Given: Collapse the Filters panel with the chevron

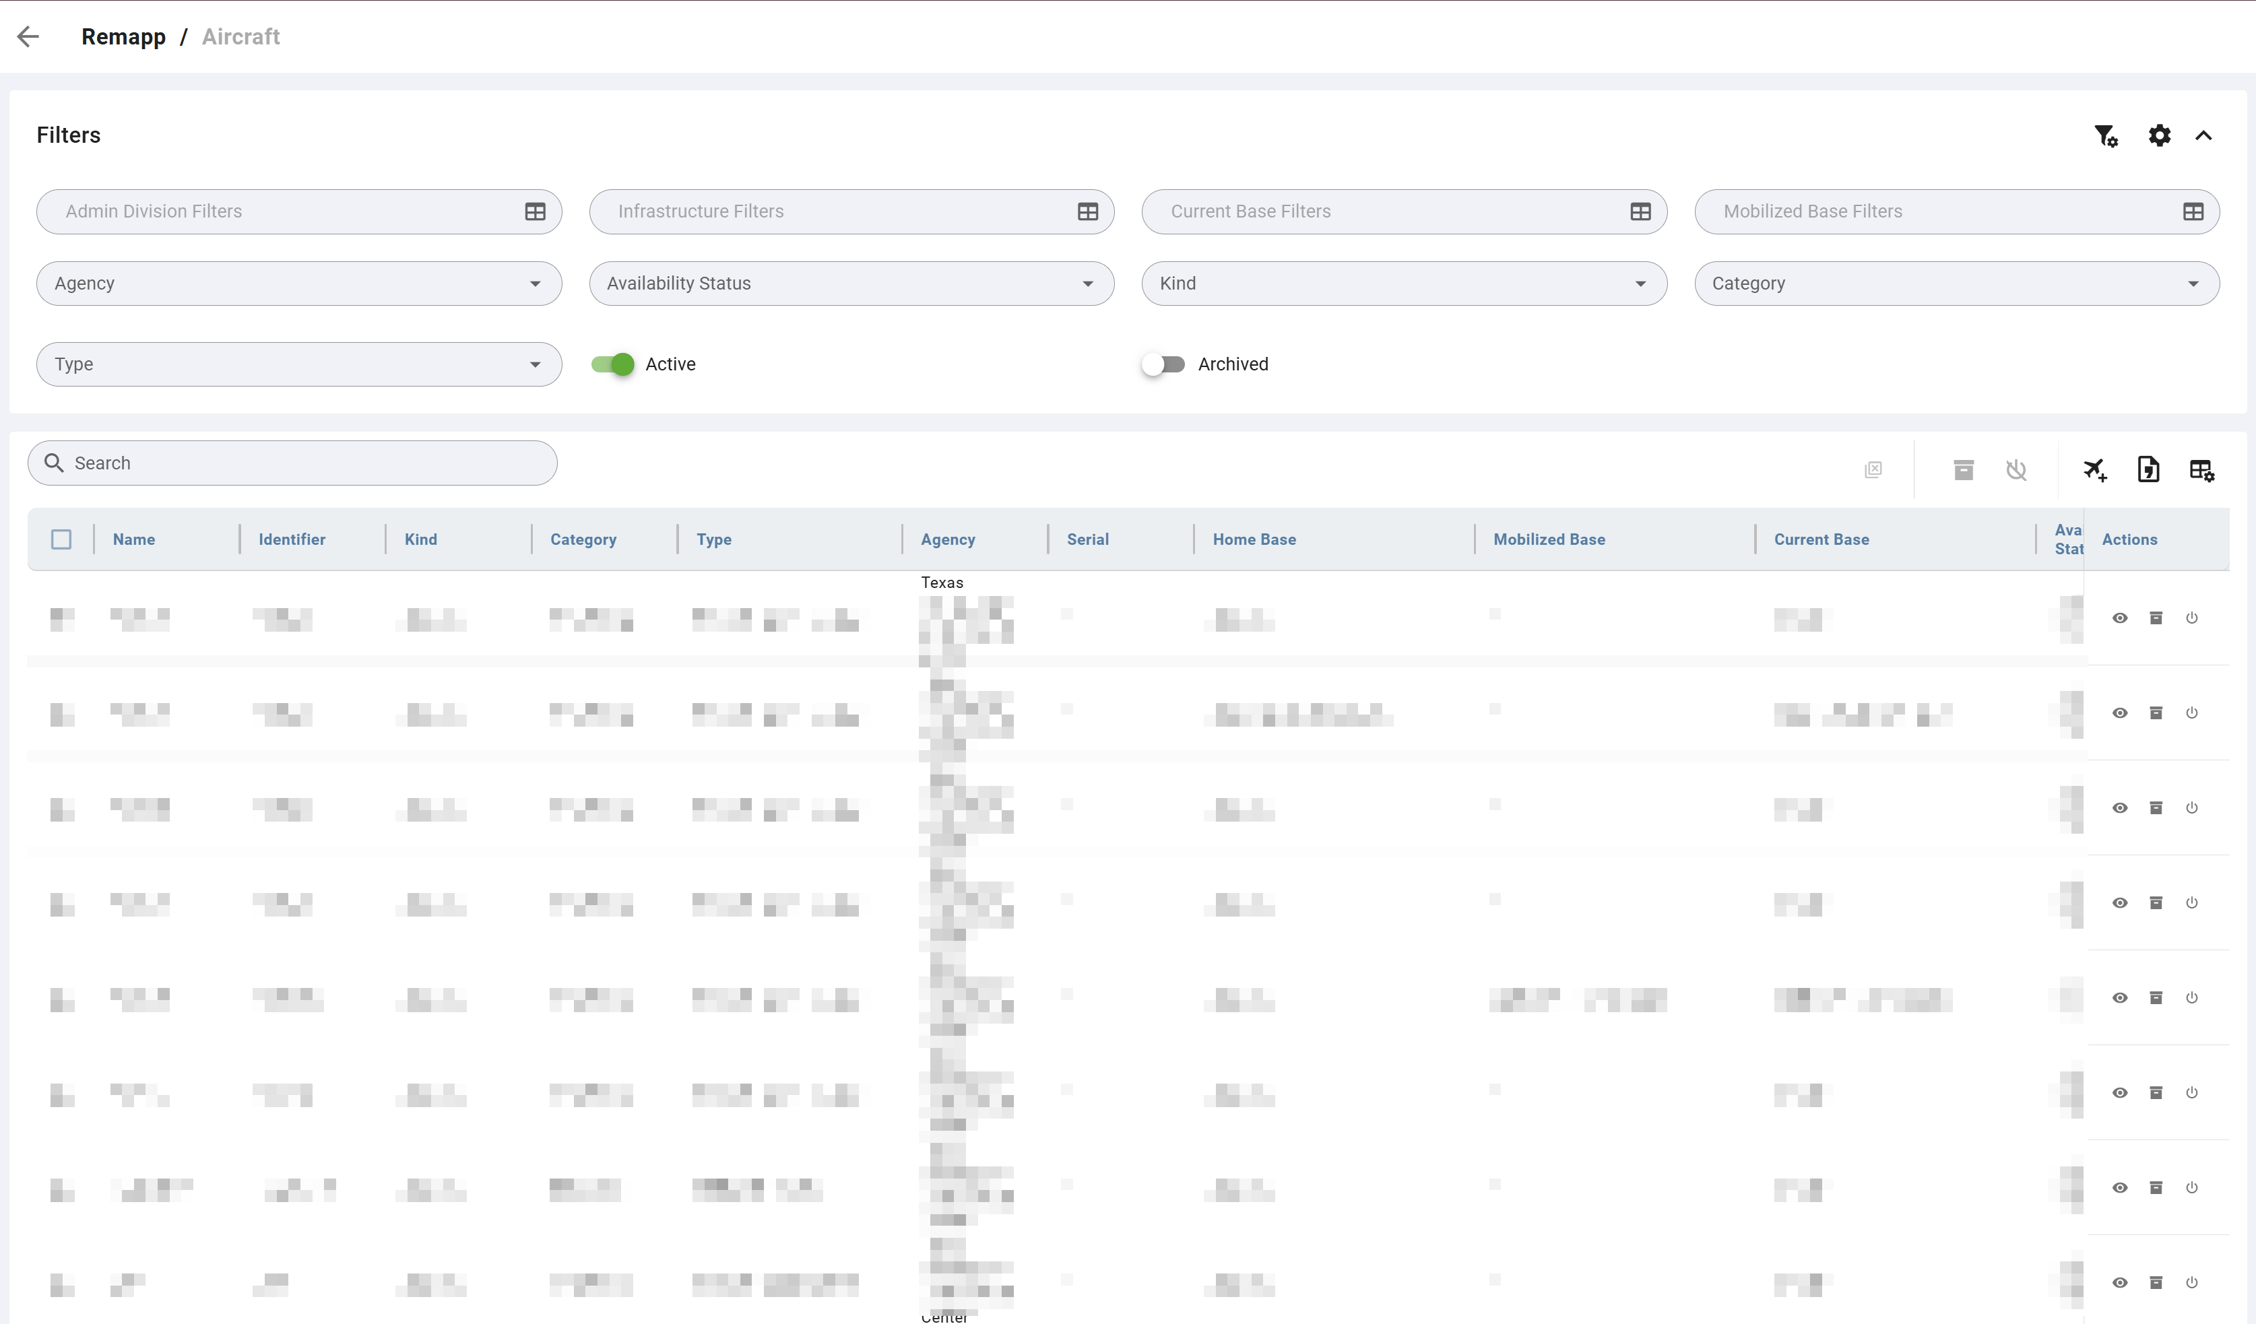Looking at the screenshot, I should click(2203, 135).
